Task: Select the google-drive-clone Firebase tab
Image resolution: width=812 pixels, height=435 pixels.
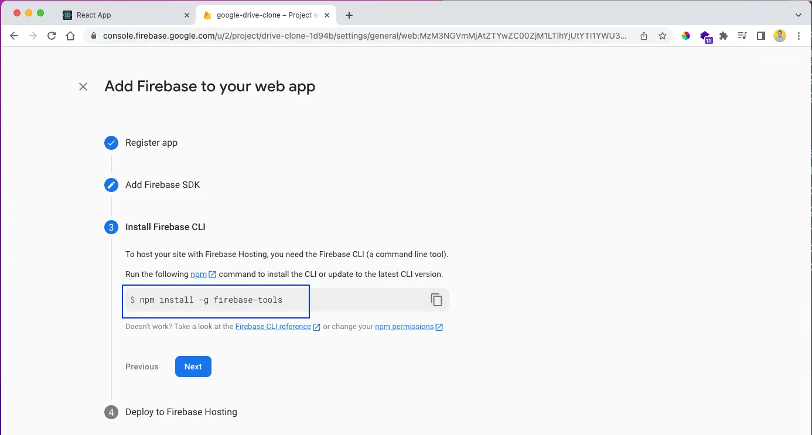Action: coord(265,15)
